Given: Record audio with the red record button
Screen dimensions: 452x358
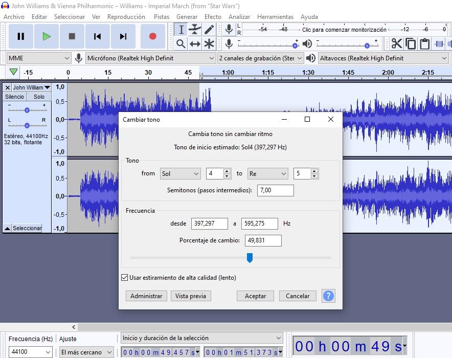Looking at the screenshot, I should coord(153,36).
